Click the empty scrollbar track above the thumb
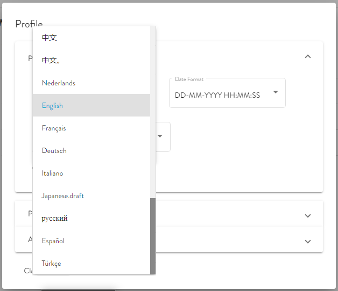This screenshot has height=291, width=338. pos(153,107)
